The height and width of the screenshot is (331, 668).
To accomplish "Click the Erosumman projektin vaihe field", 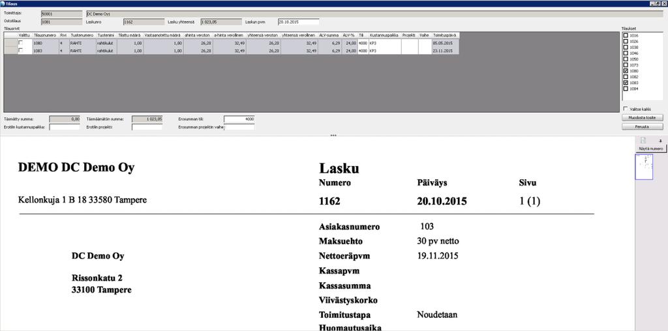I will click(240, 127).
